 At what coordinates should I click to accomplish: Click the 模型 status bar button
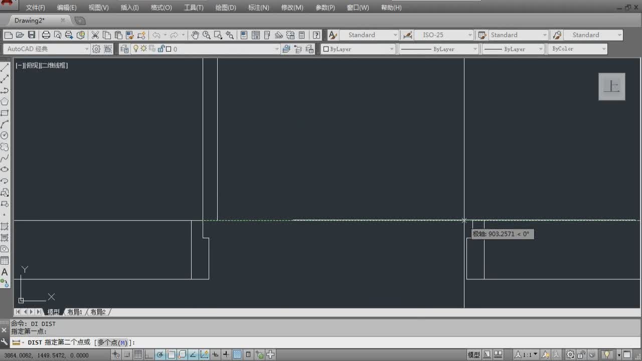(474, 355)
